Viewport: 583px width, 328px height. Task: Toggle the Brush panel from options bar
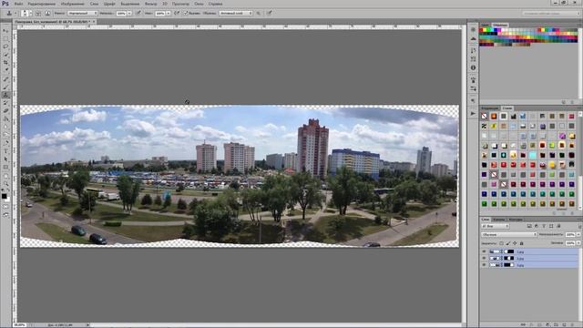click(38, 13)
